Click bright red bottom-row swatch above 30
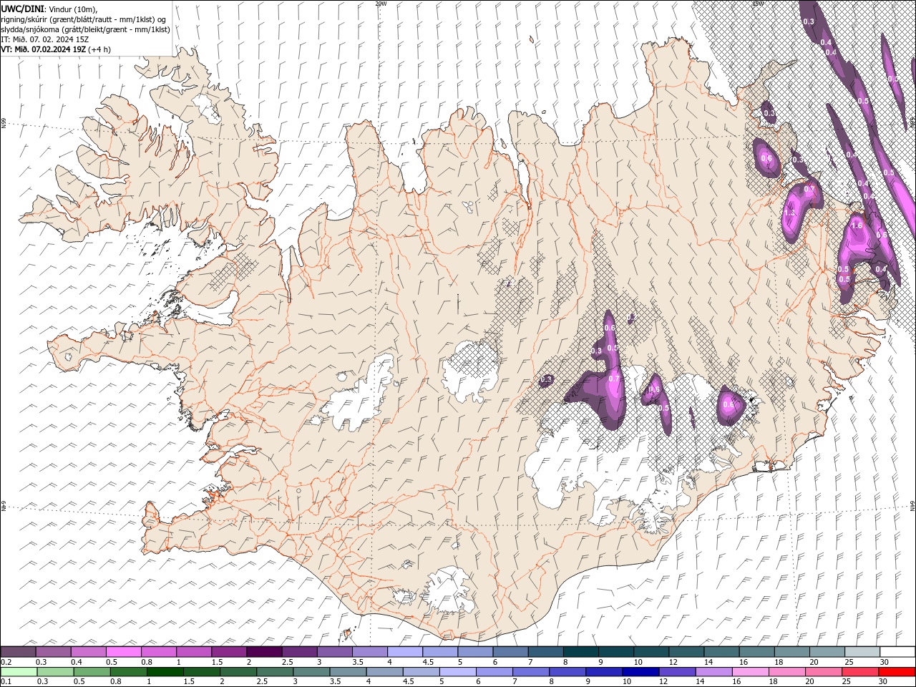The width and height of the screenshot is (916, 687). [x=897, y=672]
